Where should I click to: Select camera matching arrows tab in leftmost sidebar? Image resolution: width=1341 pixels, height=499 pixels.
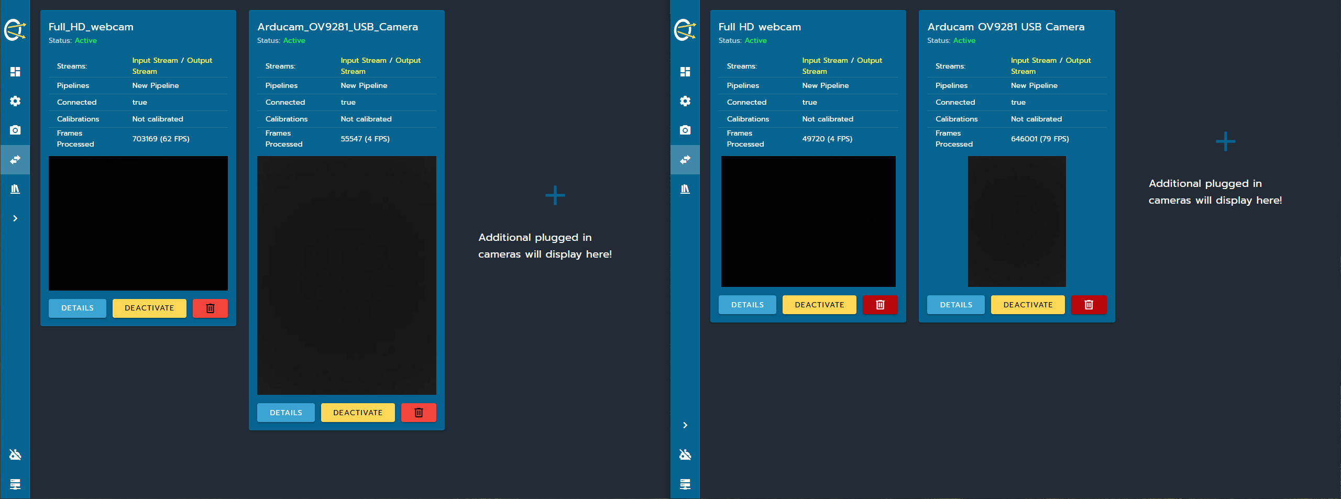[15, 160]
